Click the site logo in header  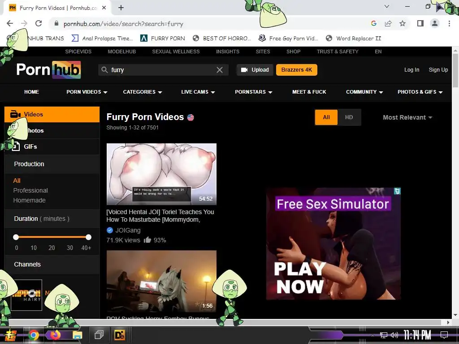[x=48, y=69]
